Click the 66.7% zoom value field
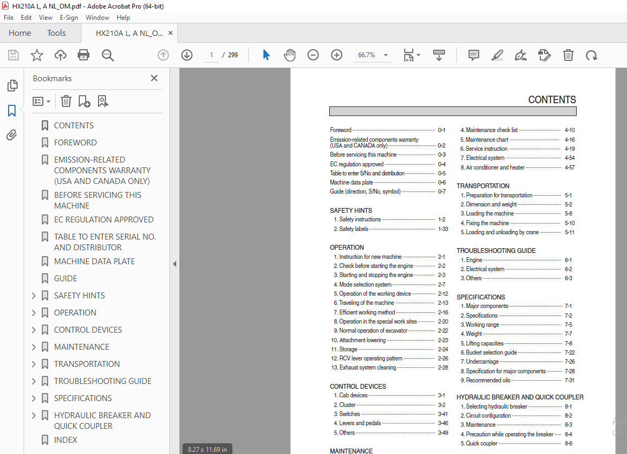 pos(367,55)
